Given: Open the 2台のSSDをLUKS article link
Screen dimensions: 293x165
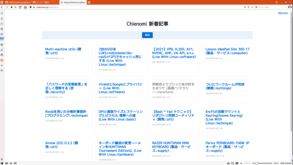Looking at the screenshot, I should [x=120, y=57].
